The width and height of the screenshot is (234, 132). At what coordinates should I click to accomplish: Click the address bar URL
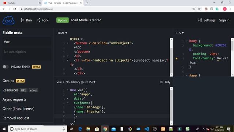38,9
